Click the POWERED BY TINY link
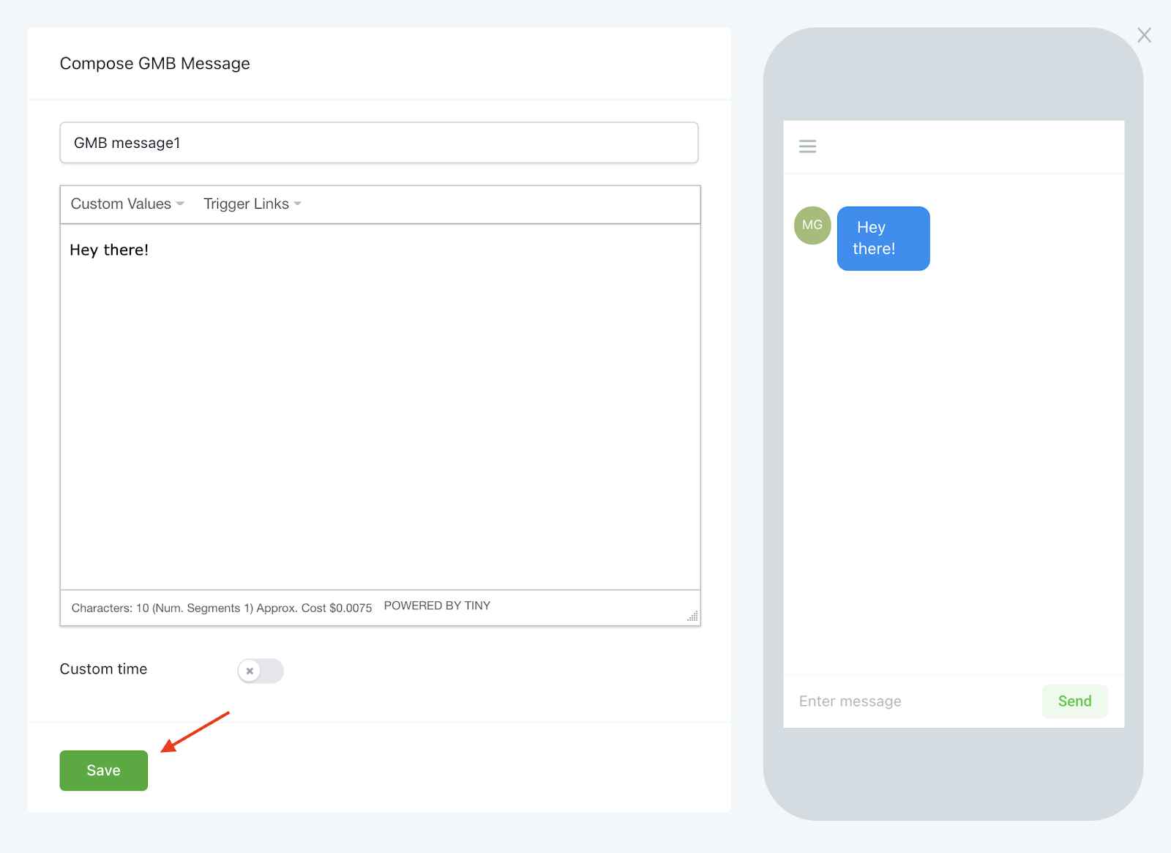 [x=437, y=606]
